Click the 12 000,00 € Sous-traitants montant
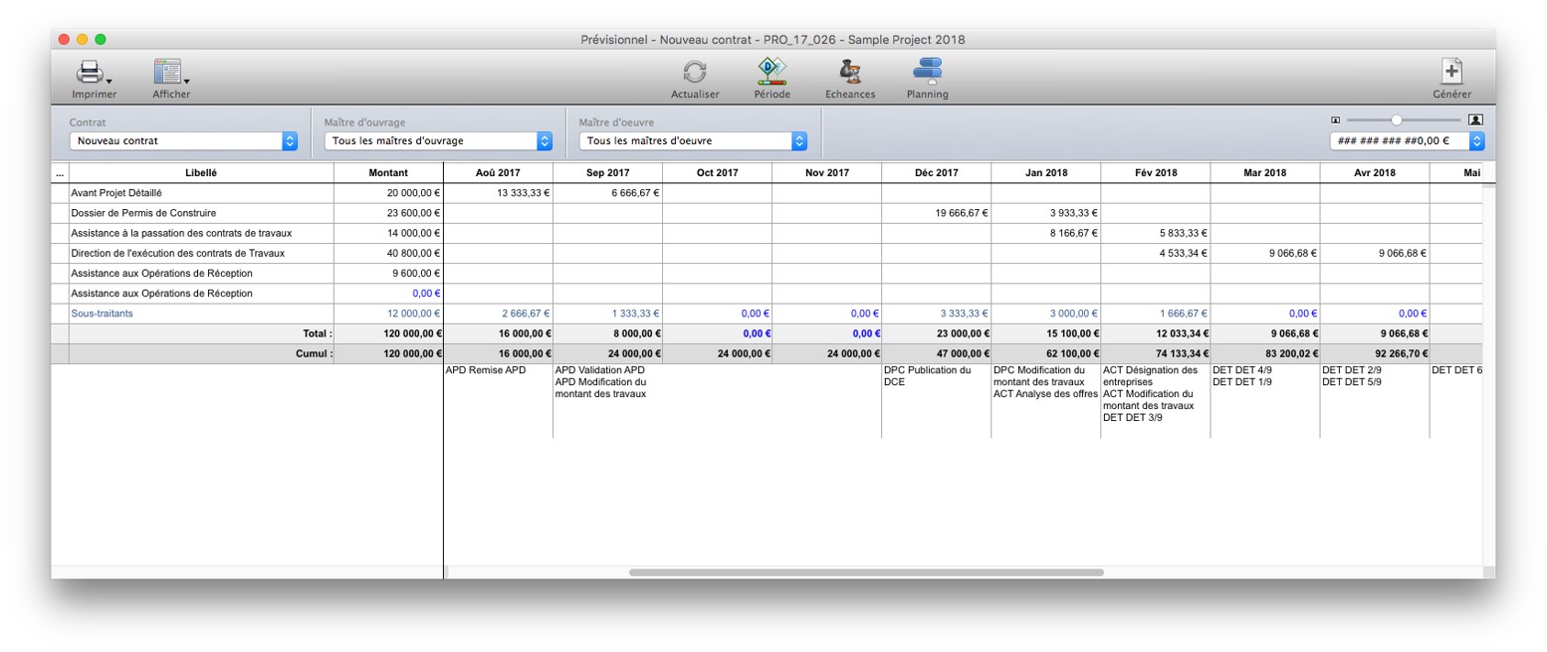The height and width of the screenshot is (652, 1547). tap(388, 313)
